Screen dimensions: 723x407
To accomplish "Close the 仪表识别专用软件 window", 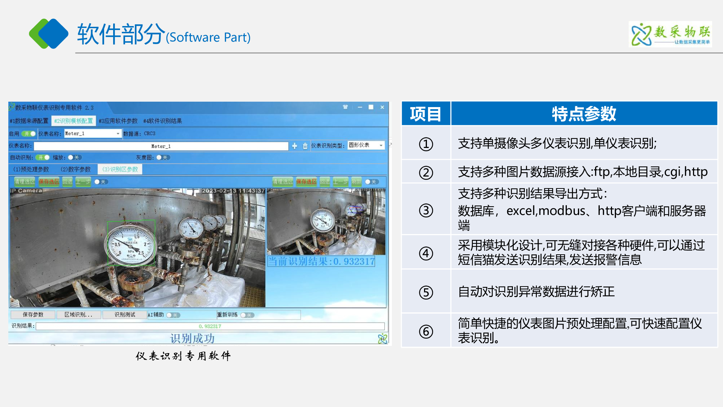I will point(382,107).
